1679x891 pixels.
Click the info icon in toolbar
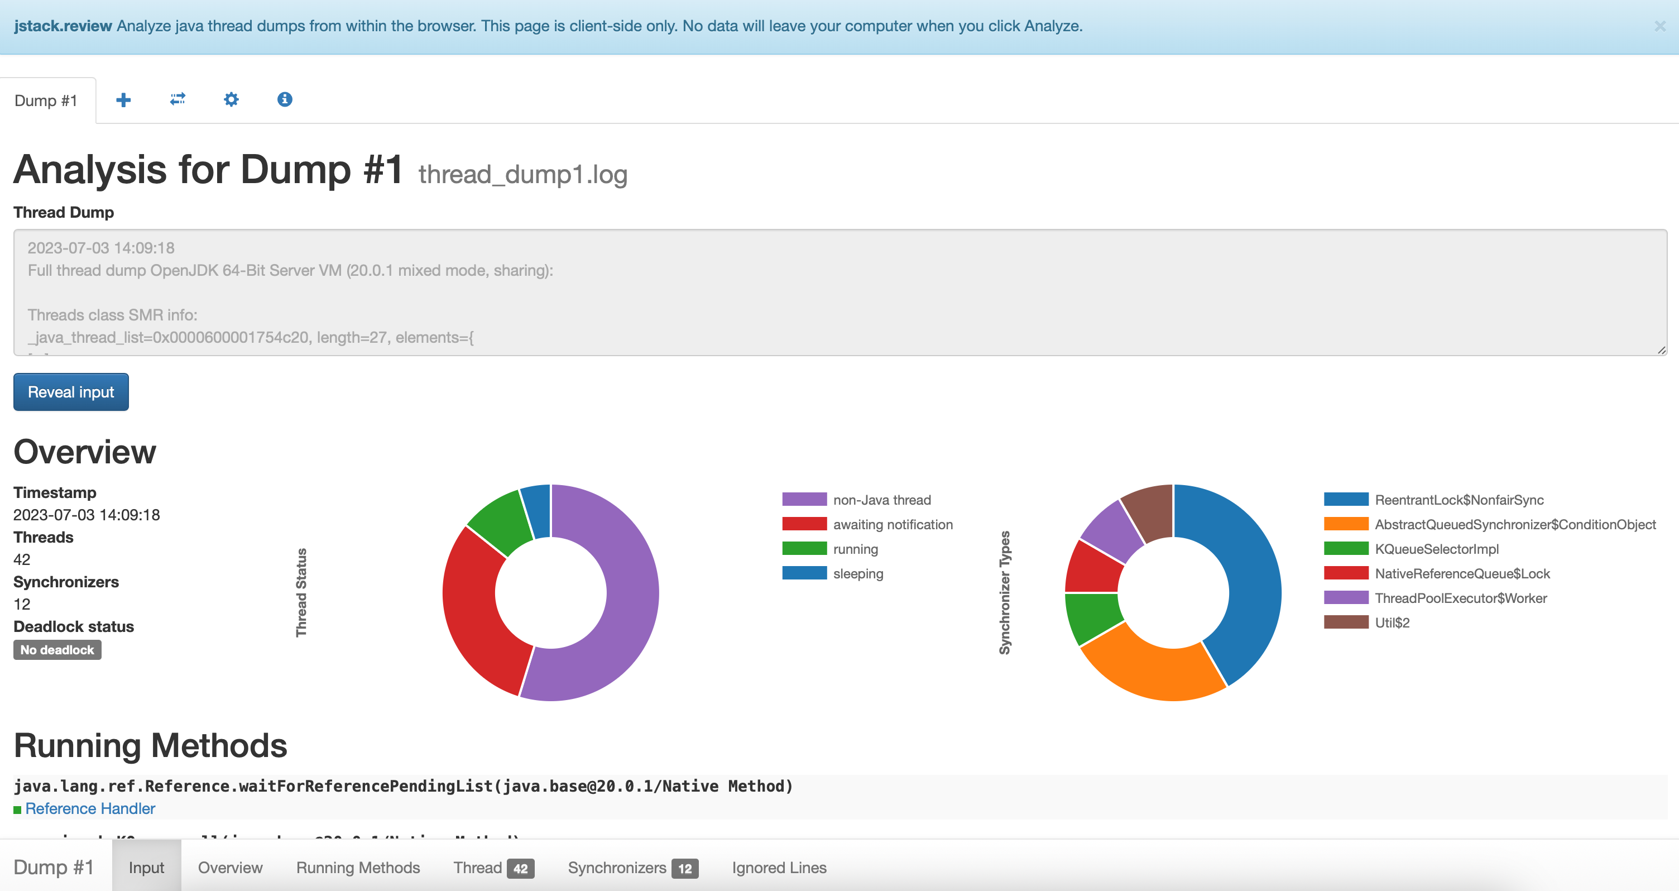pyautogui.click(x=283, y=99)
